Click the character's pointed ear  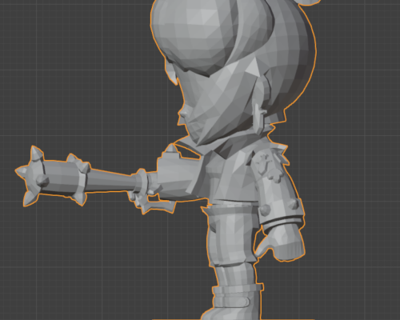(258, 118)
